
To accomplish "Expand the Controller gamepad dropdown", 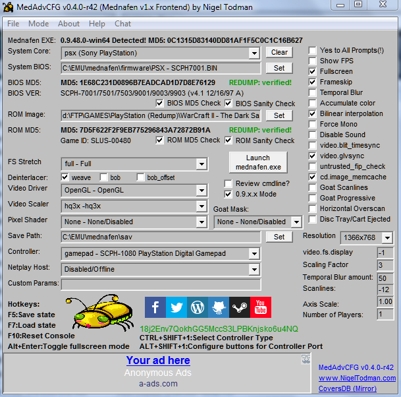I will pos(254,254).
